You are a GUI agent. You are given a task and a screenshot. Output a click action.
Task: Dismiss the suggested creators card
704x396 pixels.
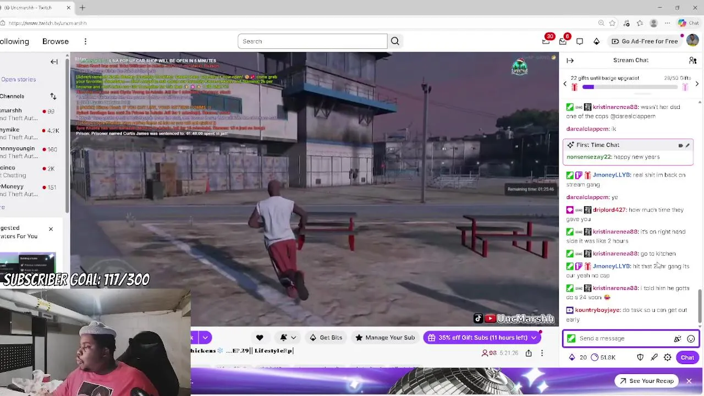(51, 229)
